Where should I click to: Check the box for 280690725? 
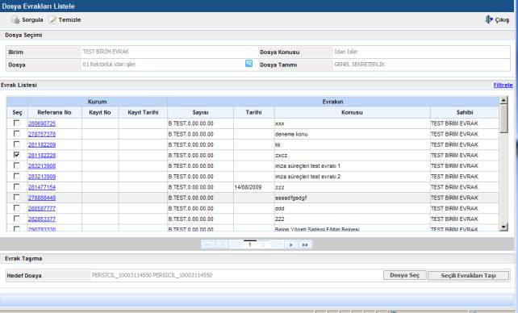16,123
